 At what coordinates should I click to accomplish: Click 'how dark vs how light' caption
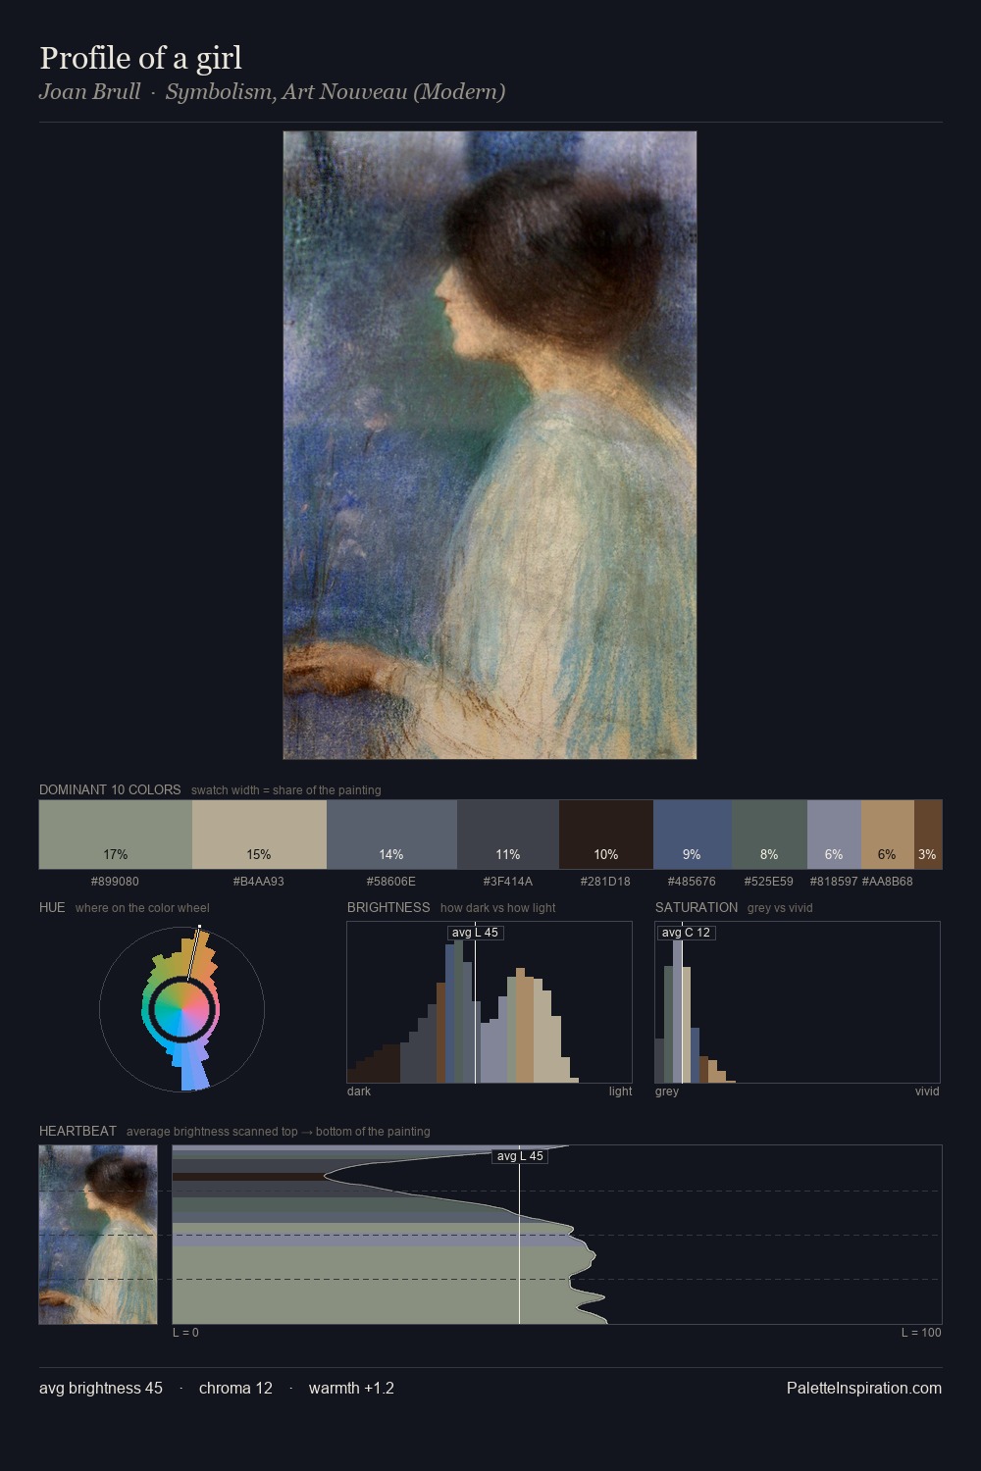pyautogui.click(x=498, y=908)
